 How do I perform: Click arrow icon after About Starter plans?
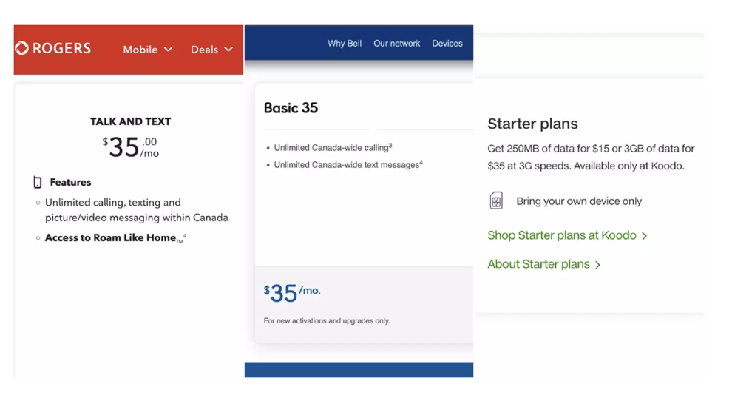coord(597,265)
